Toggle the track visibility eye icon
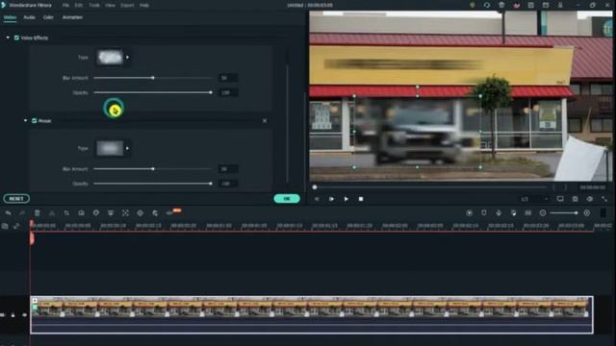 pos(24,314)
